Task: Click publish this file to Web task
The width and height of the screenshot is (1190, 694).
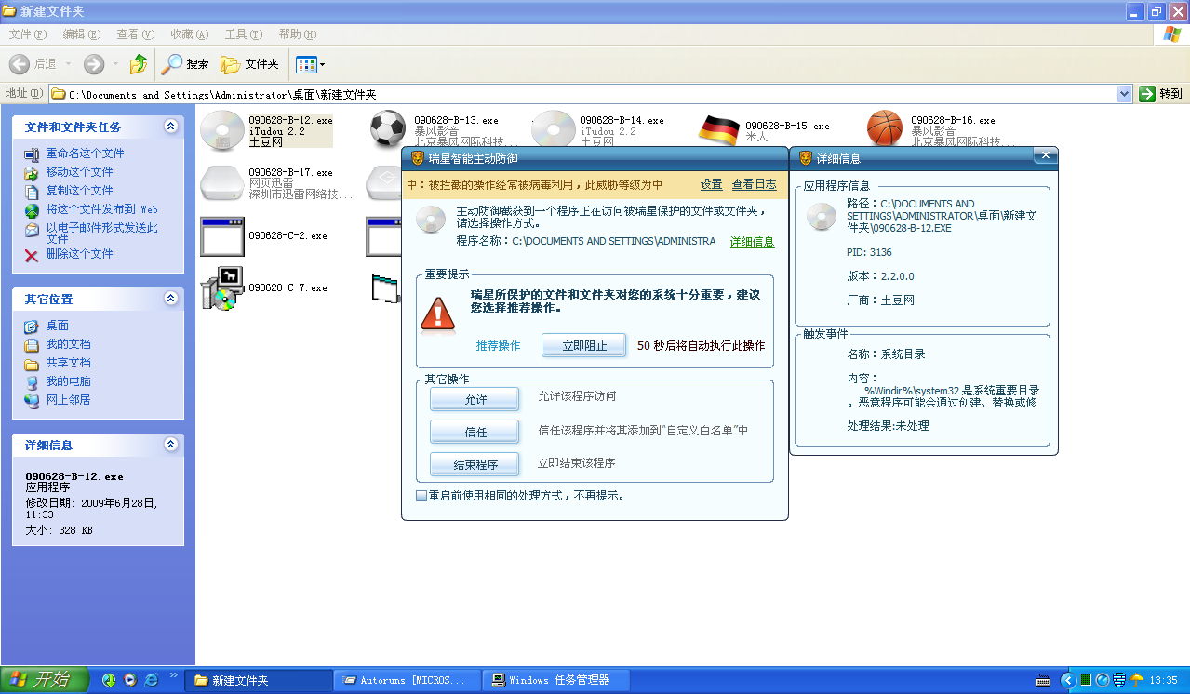Action: (101, 209)
